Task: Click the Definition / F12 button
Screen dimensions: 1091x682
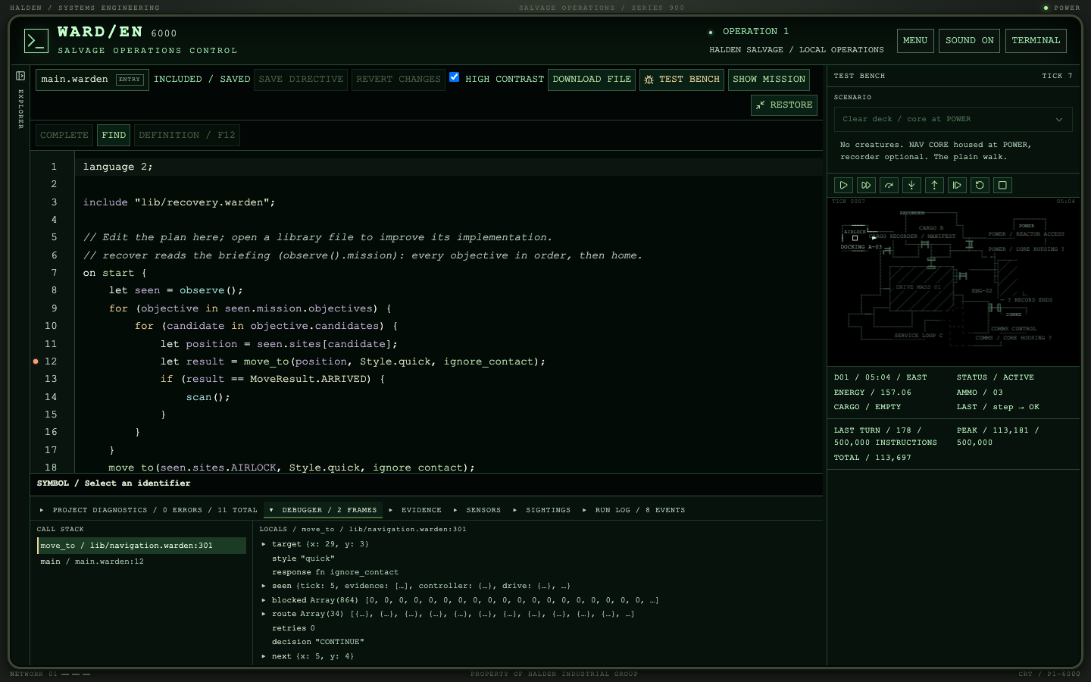Action: 187,135
